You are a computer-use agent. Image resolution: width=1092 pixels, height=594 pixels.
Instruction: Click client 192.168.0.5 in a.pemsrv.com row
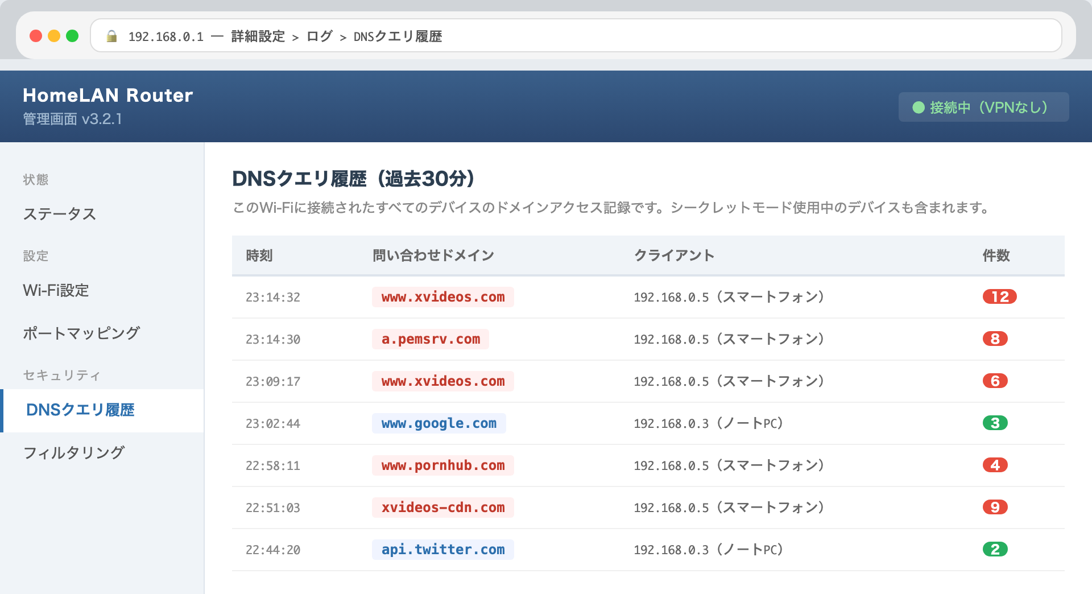[729, 339]
